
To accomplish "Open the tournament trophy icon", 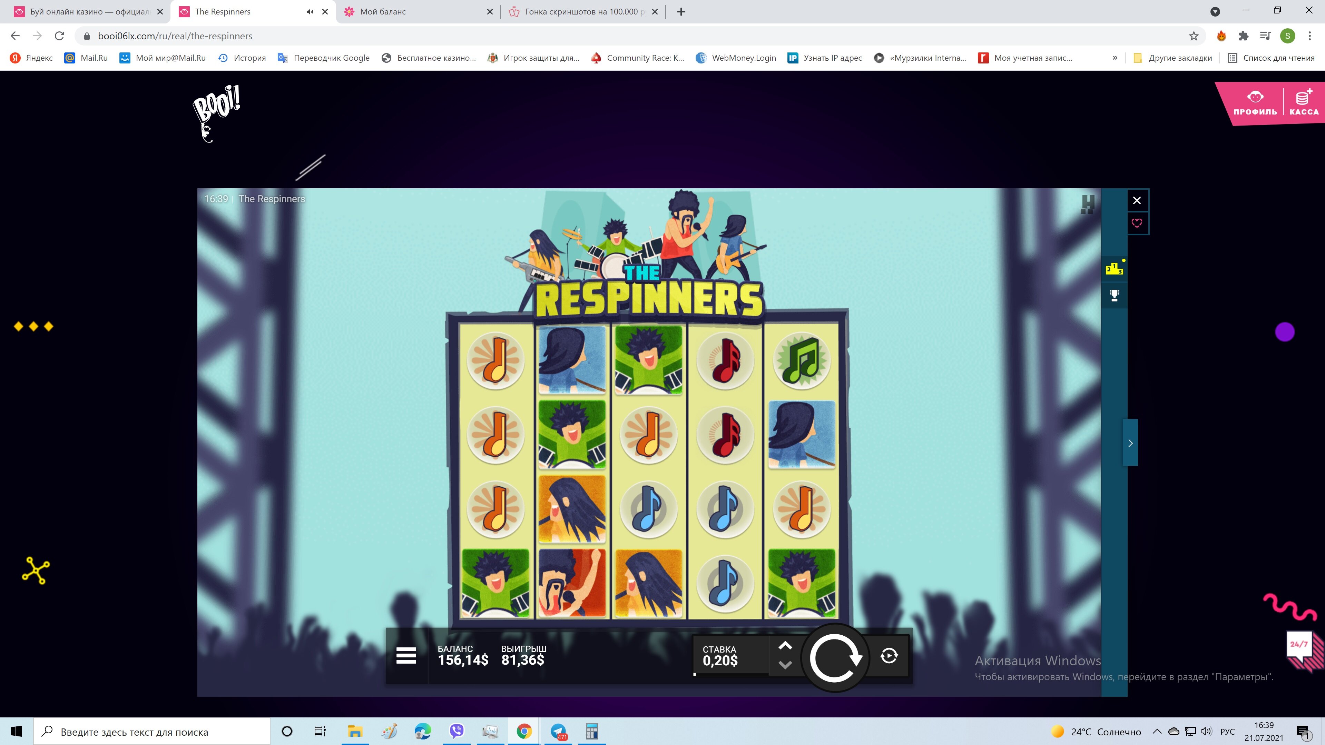I will (1114, 295).
